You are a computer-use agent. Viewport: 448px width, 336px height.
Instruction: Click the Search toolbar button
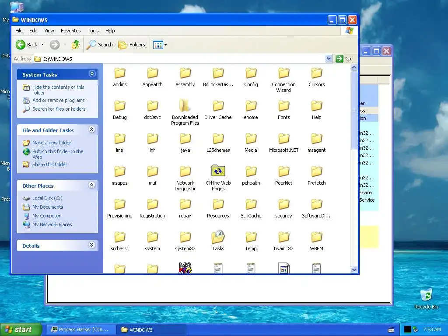tap(100, 45)
